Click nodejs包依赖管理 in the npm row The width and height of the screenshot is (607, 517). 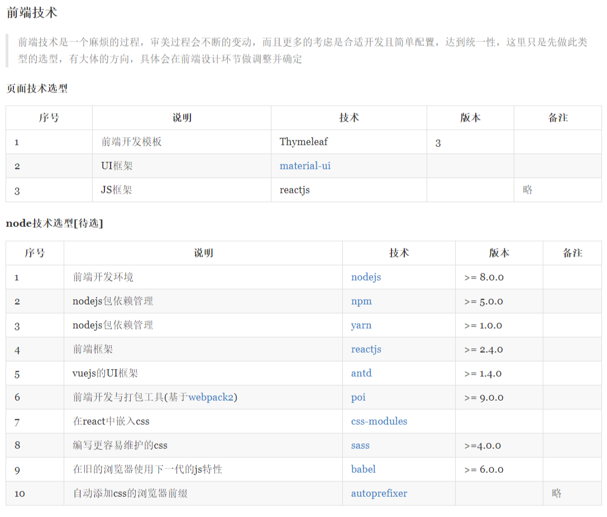113,301
